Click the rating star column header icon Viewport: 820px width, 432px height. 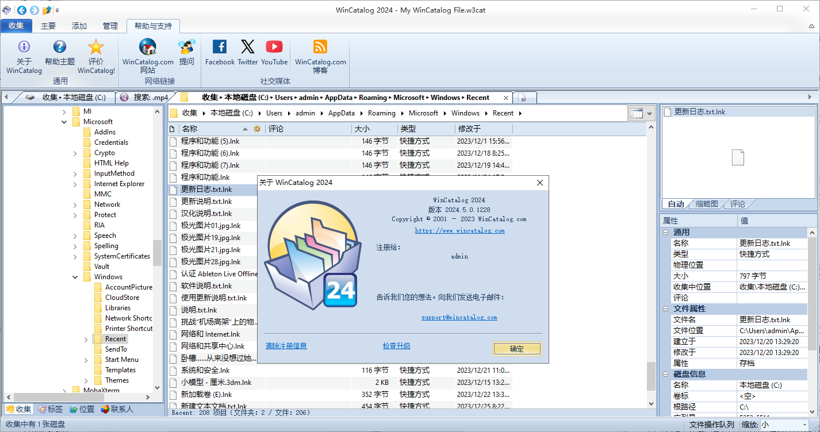[x=257, y=129]
